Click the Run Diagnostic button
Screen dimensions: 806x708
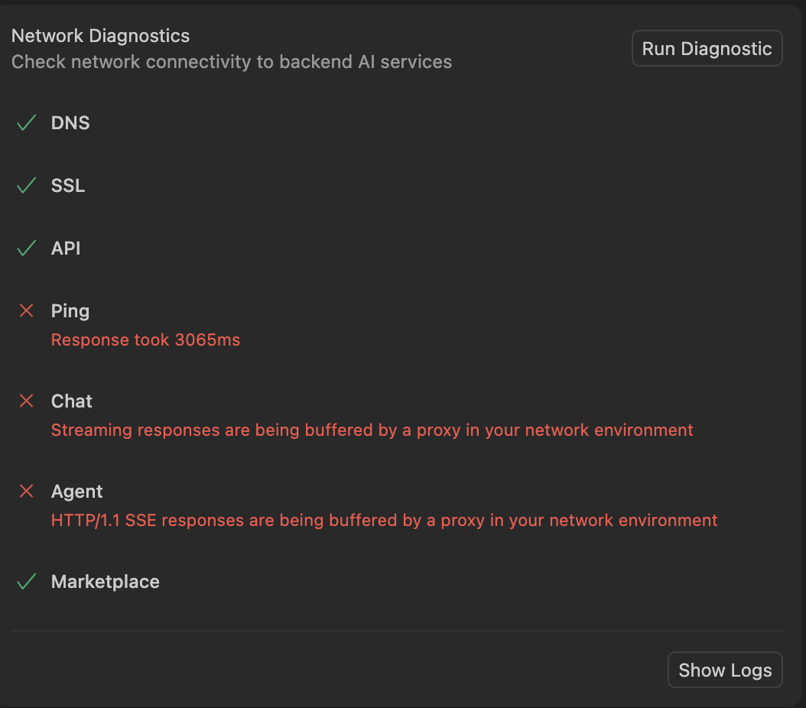[707, 48]
